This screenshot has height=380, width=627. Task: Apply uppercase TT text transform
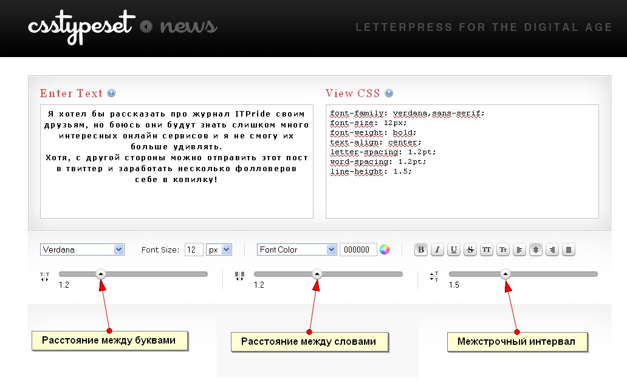coord(486,249)
